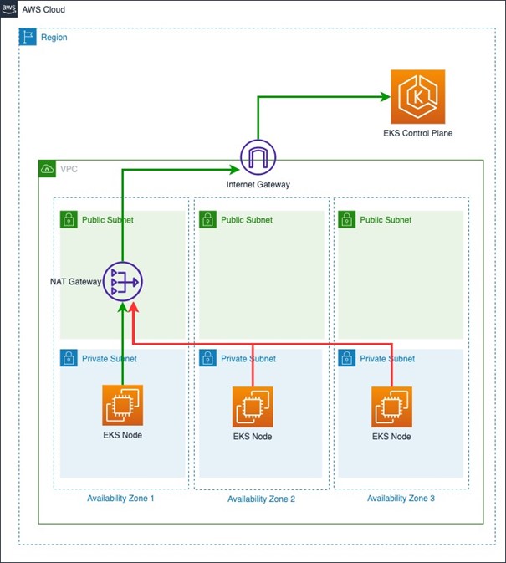The height and width of the screenshot is (563, 506).
Task: Click 'Public Subnet' text in Zone 1
Action: (108, 220)
